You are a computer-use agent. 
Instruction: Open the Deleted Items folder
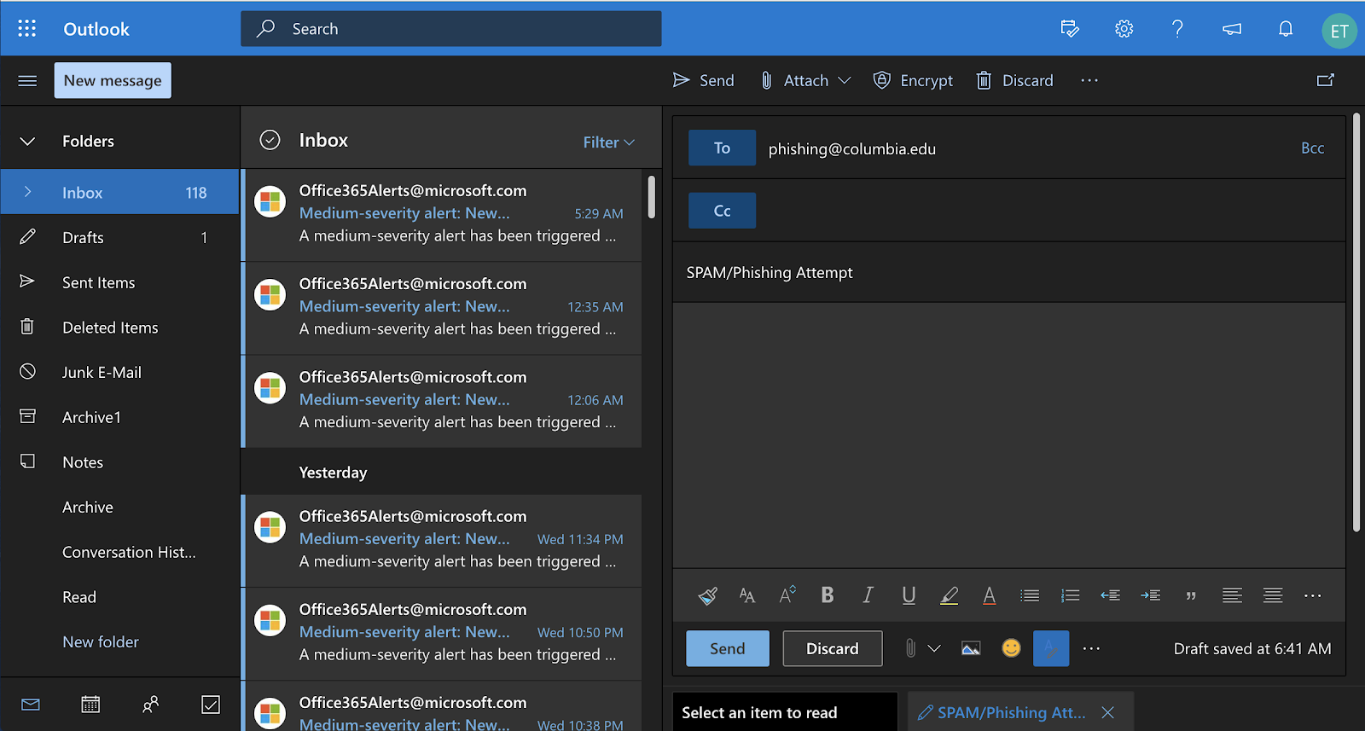[x=119, y=328]
